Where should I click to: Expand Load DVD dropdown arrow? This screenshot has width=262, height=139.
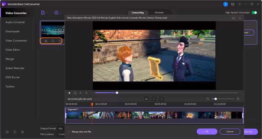61,13
